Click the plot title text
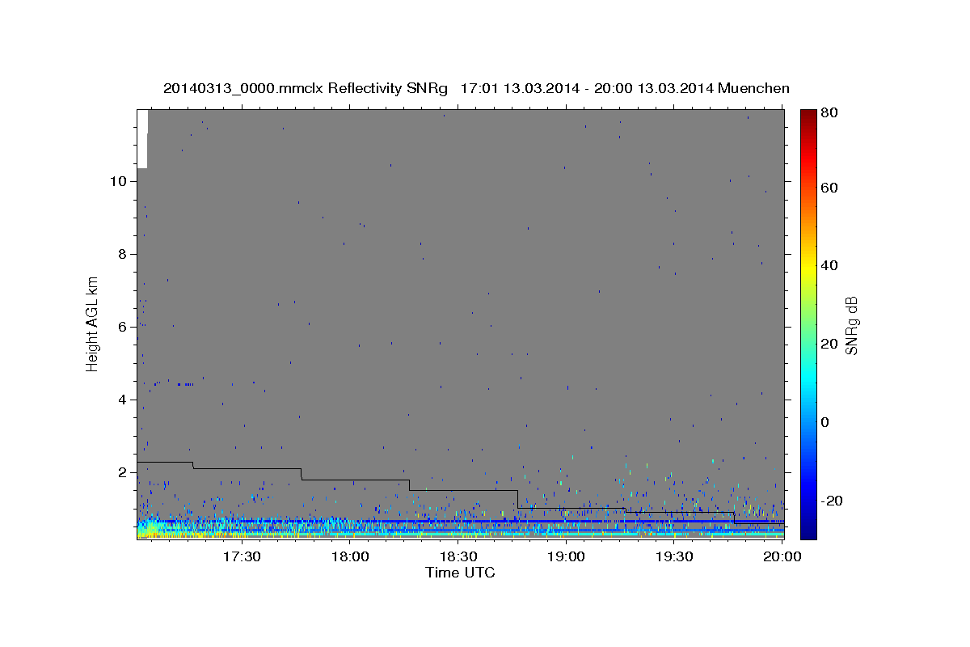This screenshot has width=970, height=647. [x=476, y=88]
